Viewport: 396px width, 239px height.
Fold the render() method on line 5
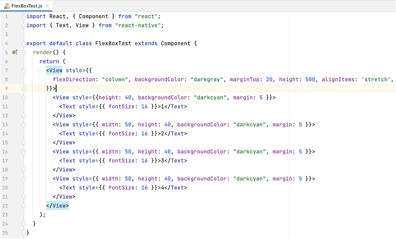point(24,52)
